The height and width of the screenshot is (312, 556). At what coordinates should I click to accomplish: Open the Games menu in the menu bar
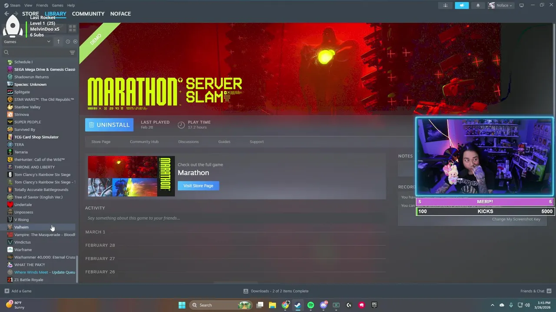(x=57, y=5)
